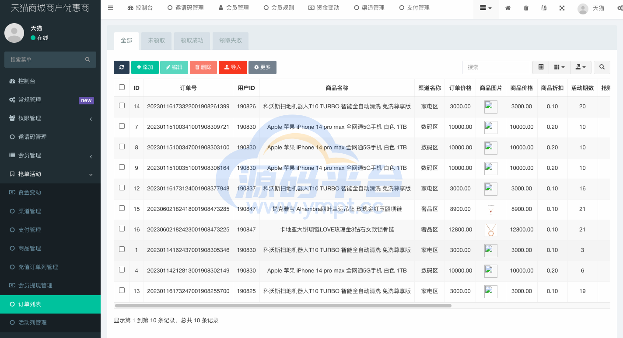The height and width of the screenshot is (338, 623).
Task: Open necklace thumbnail for order ID 16
Action: [x=491, y=230]
